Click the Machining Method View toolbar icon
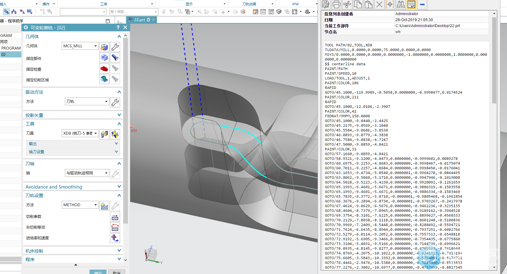 tap(30, 12)
